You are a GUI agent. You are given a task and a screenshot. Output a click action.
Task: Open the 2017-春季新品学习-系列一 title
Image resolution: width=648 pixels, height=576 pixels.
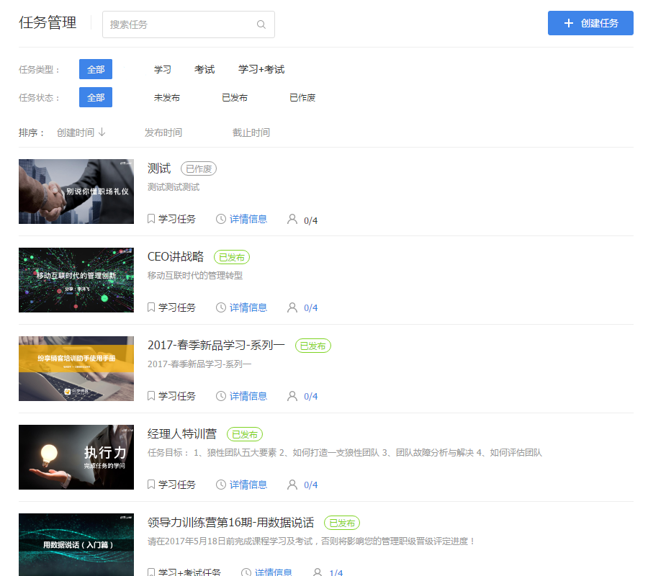(x=217, y=345)
